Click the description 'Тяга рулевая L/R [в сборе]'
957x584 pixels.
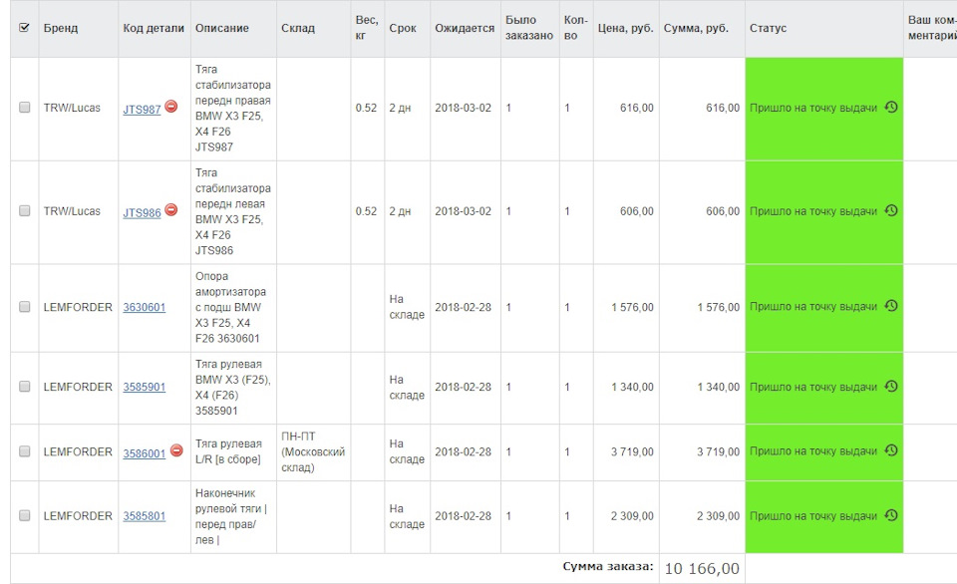click(x=228, y=451)
